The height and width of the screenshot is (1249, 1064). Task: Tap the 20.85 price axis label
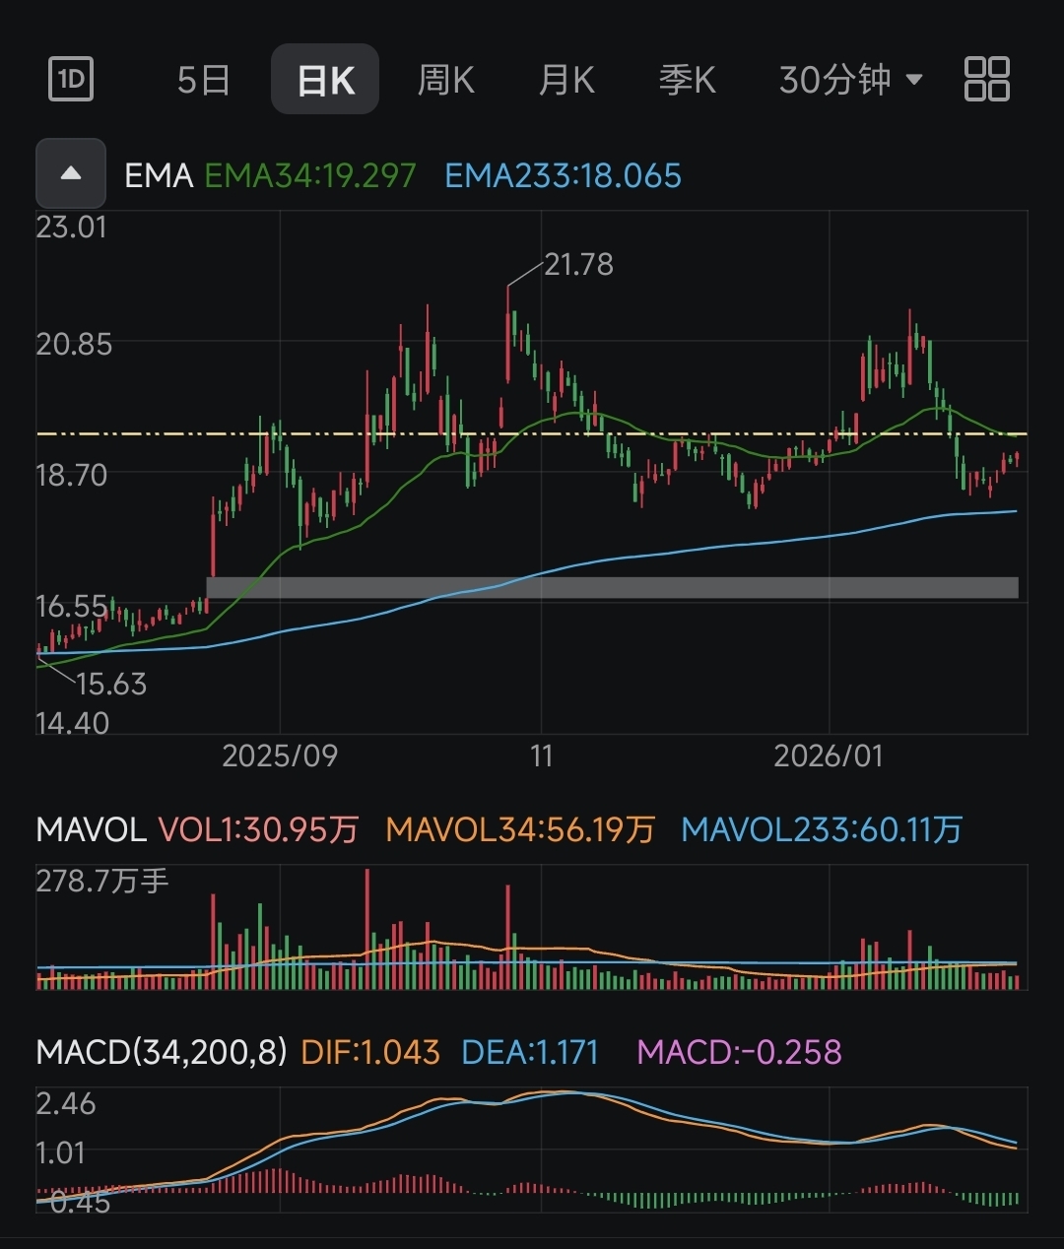point(74,345)
